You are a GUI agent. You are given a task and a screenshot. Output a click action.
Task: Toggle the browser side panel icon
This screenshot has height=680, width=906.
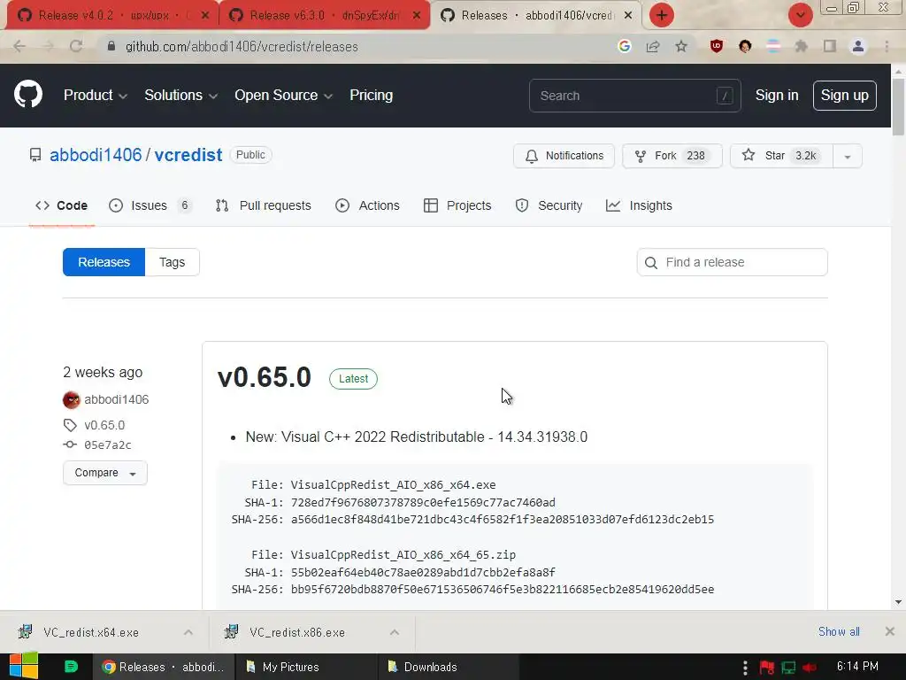830,46
